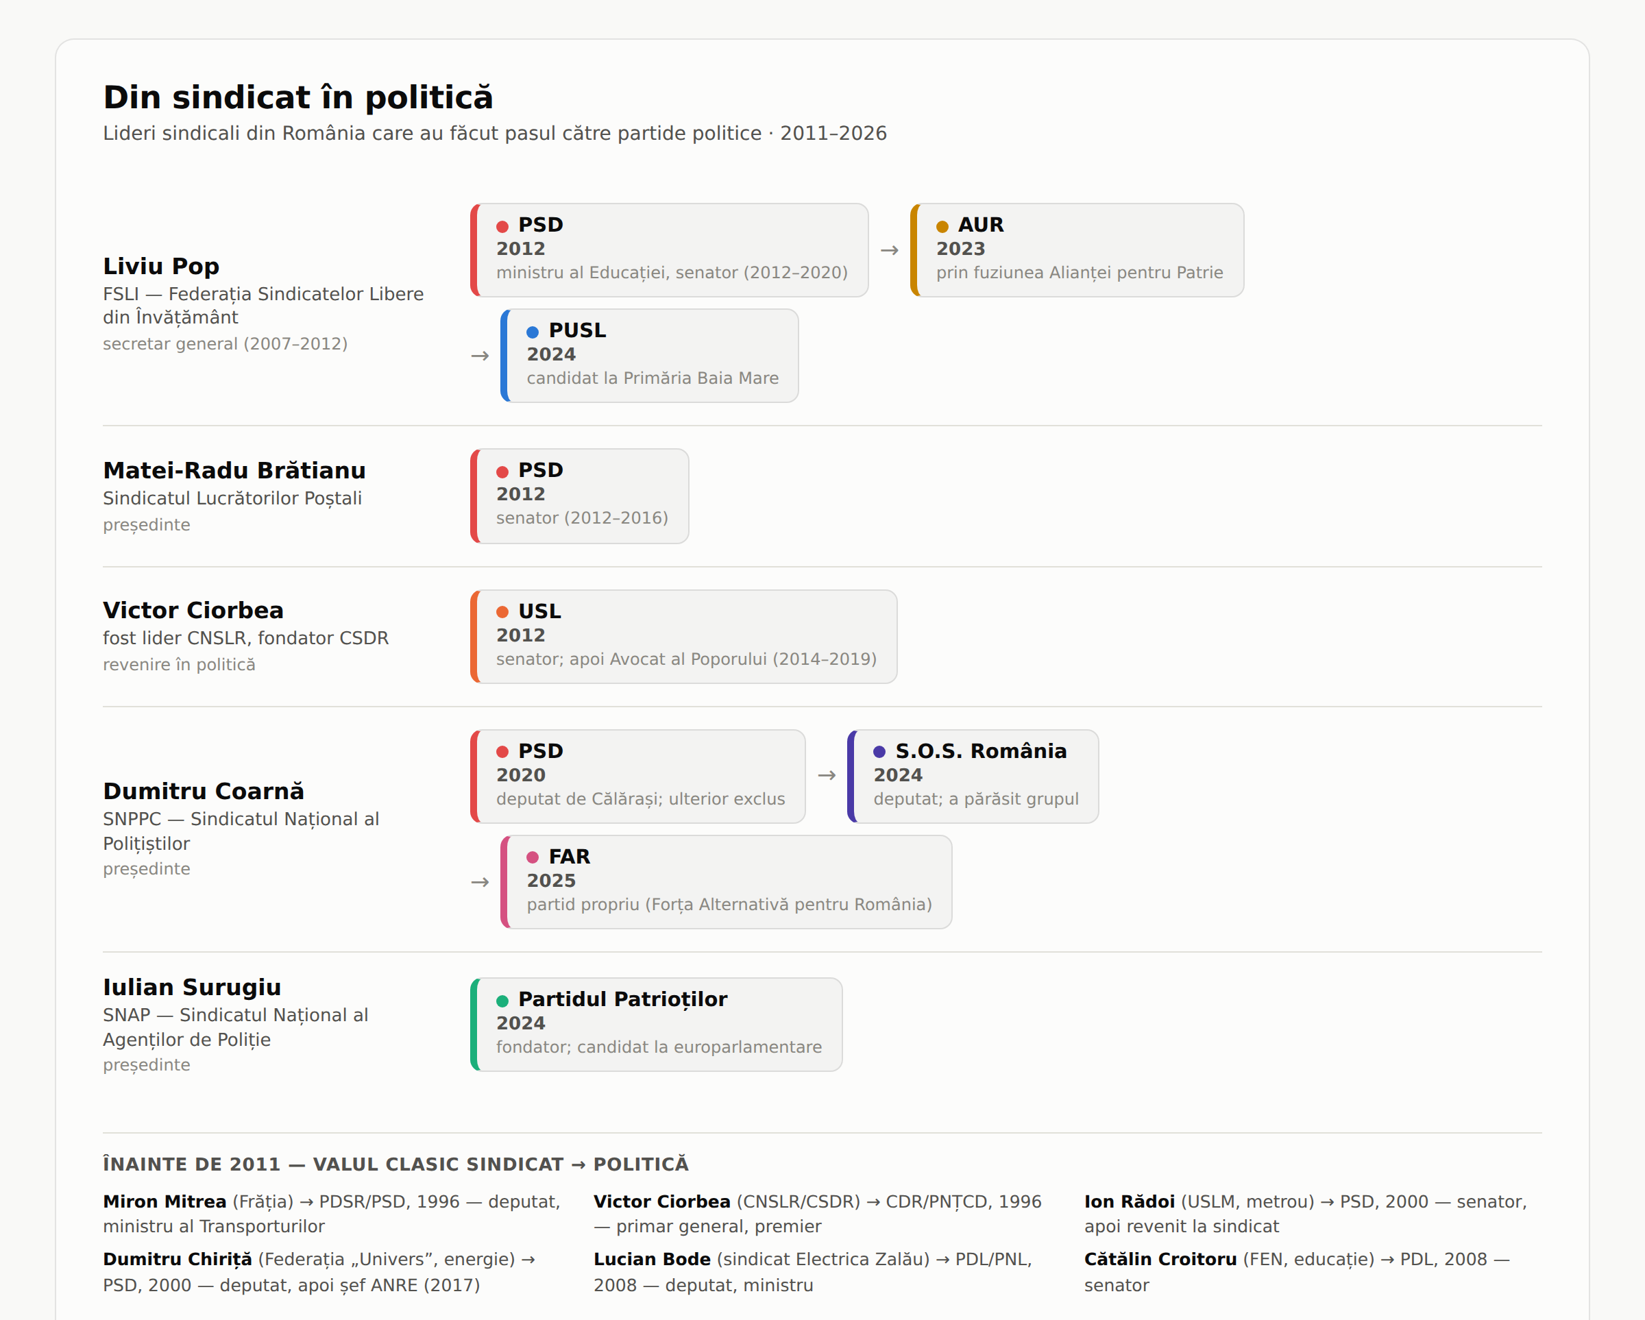Open the USL 2012 card
Screen dimensions: 1645x1320
tap(683, 636)
